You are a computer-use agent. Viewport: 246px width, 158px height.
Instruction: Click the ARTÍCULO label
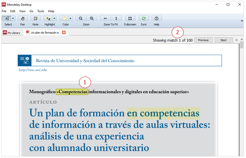pos(43,102)
